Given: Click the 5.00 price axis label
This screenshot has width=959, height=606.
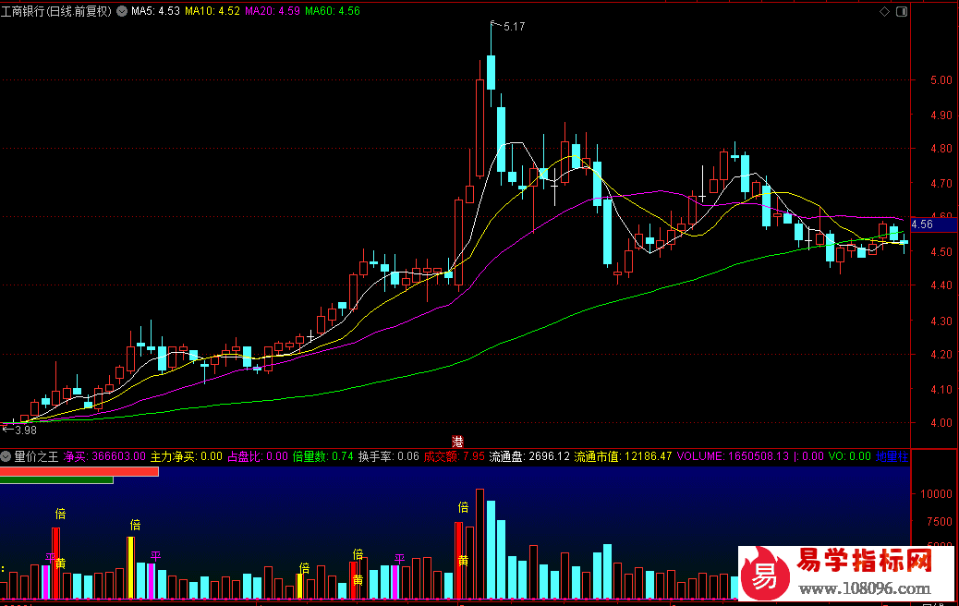Looking at the screenshot, I should [941, 80].
